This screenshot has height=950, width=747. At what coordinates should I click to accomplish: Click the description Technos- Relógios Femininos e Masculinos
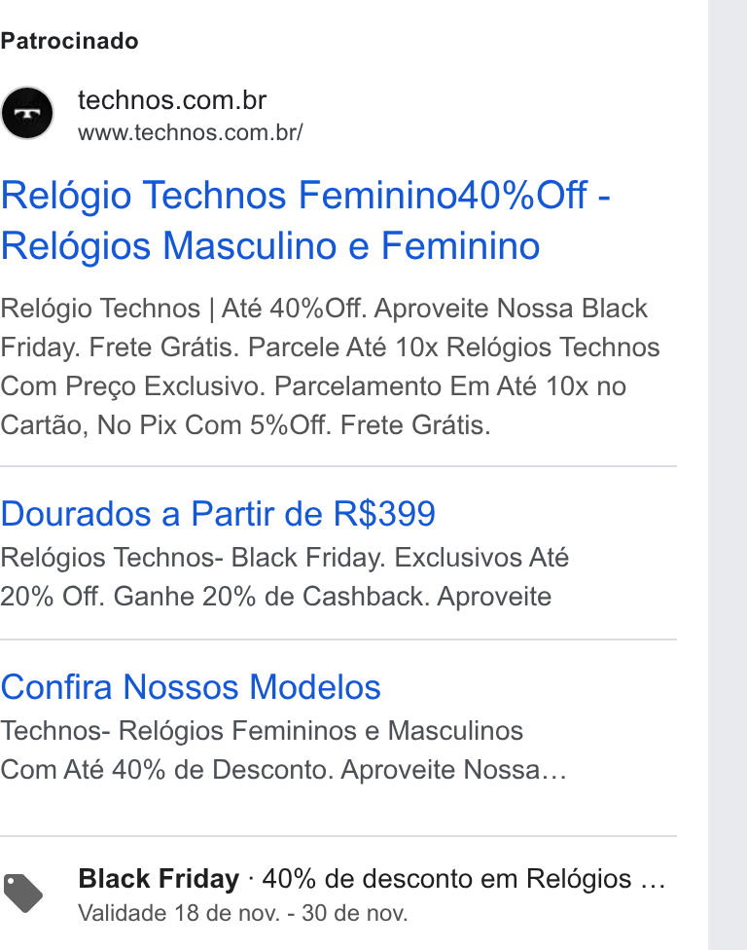tap(262, 731)
